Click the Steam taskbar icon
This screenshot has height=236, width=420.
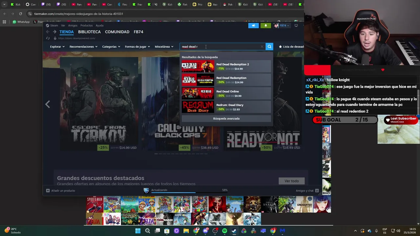coord(234,231)
